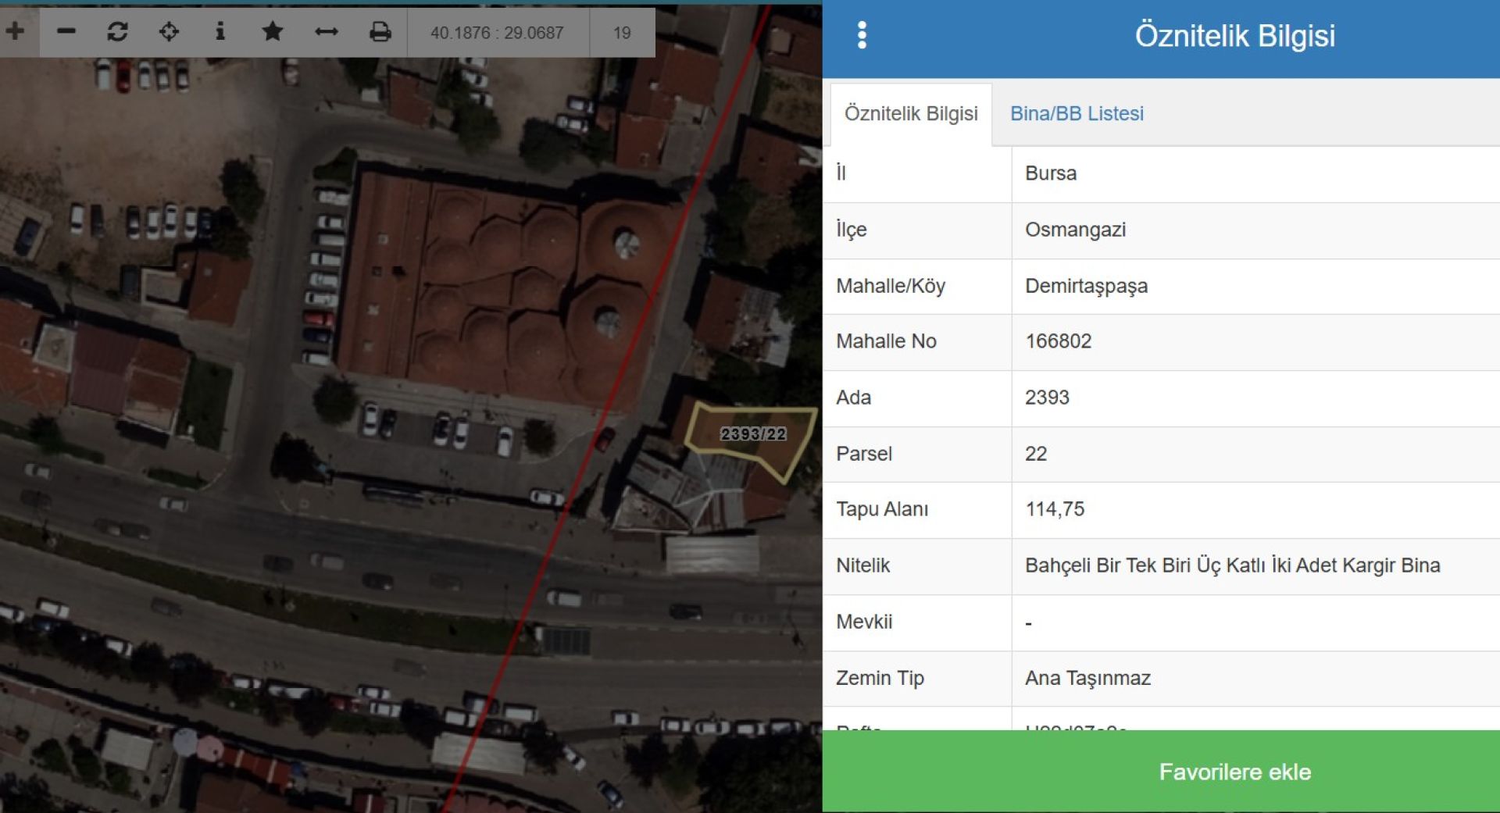Image resolution: width=1500 pixels, height=813 pixels.
Task: Click the Bursa value in İl row
Action: [1051, 173]
